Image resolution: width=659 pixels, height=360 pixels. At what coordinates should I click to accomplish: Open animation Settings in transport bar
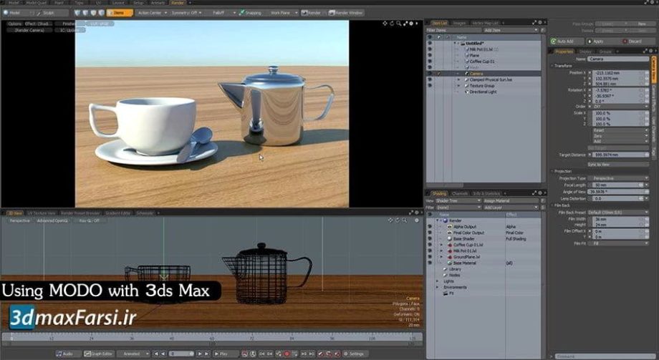point(355,354)
